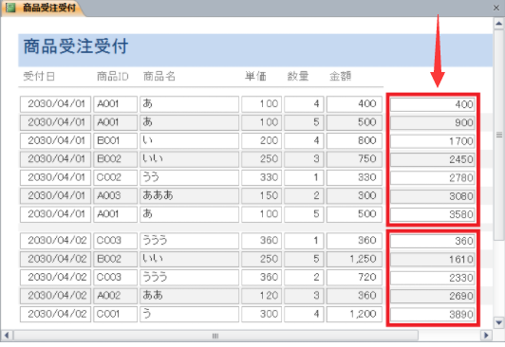
Task: Click the amount 720 field
Action: (x=354, y=278)
